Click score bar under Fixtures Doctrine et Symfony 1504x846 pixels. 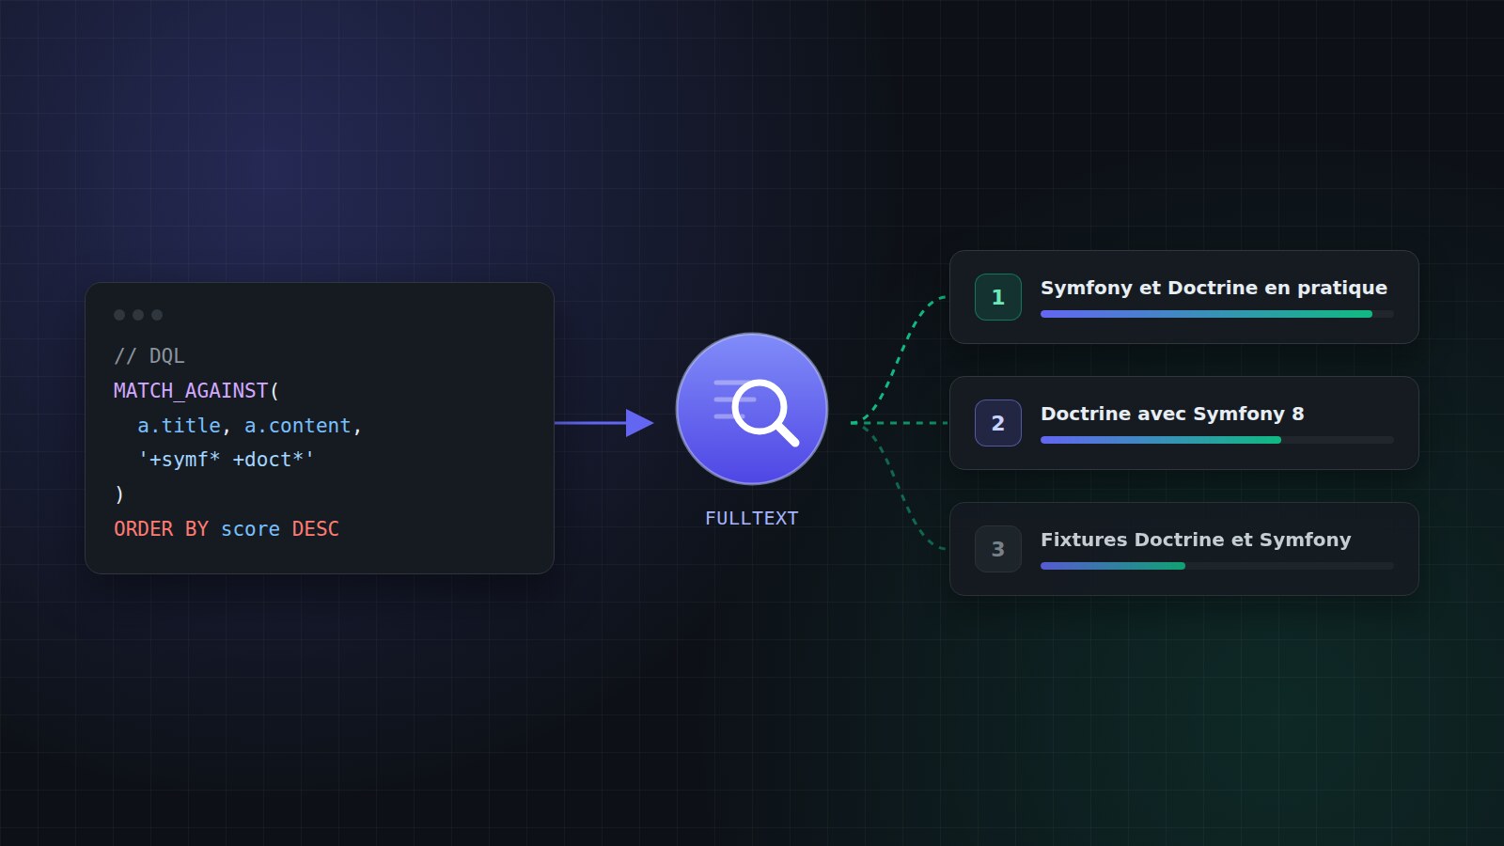1217,566
